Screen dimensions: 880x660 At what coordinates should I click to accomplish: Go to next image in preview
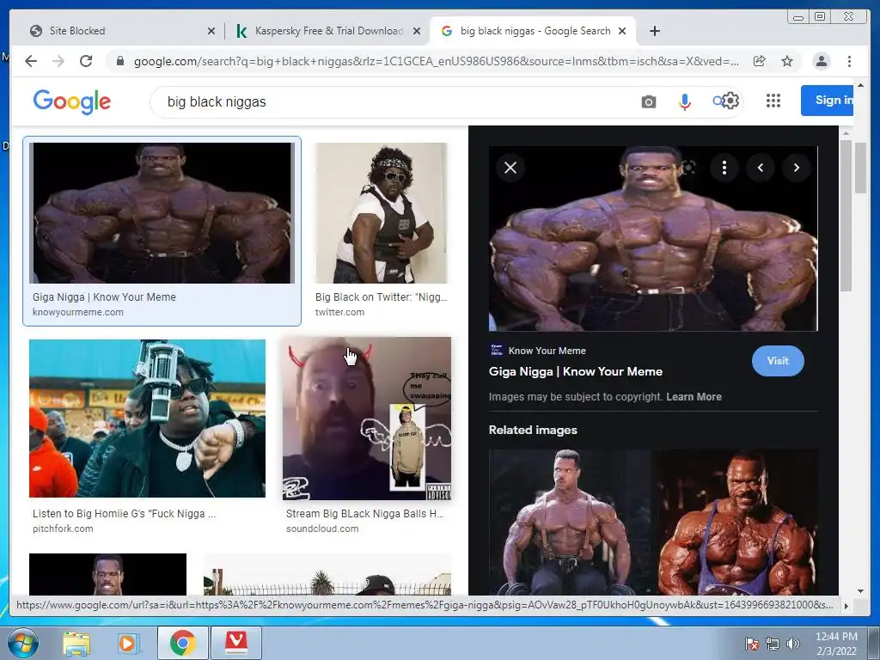click(x=797, y=168)
